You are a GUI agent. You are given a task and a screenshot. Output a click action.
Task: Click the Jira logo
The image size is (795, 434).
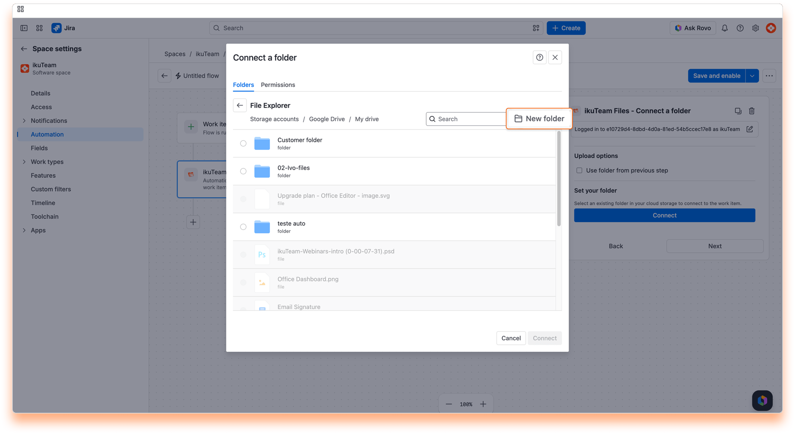(63, 28)
